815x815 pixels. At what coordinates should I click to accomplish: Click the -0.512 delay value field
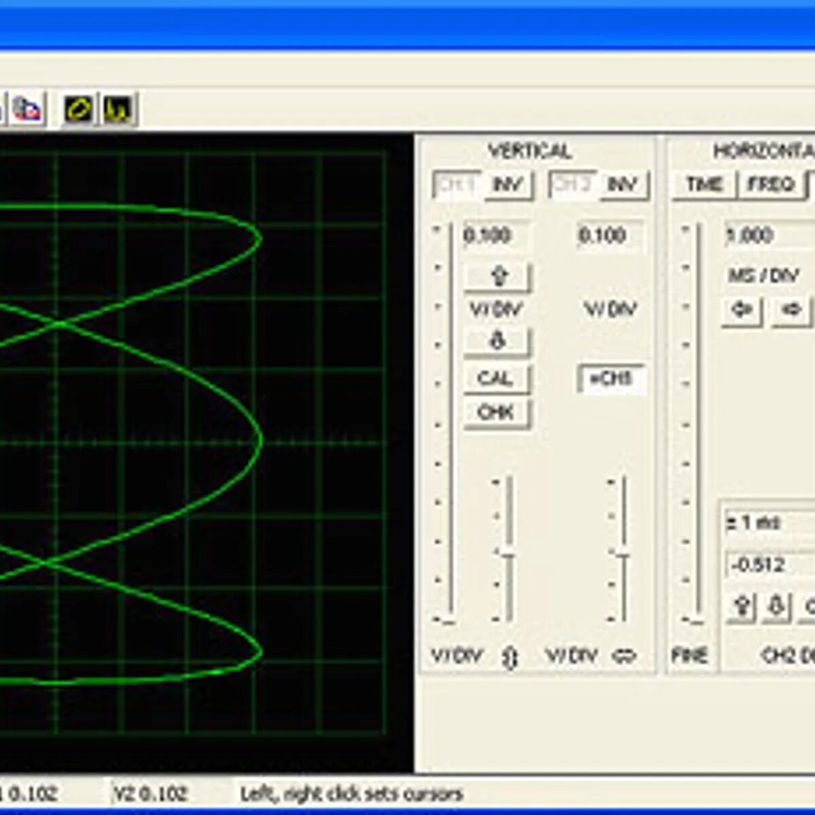pyautogui.click(x=770, y=564)
